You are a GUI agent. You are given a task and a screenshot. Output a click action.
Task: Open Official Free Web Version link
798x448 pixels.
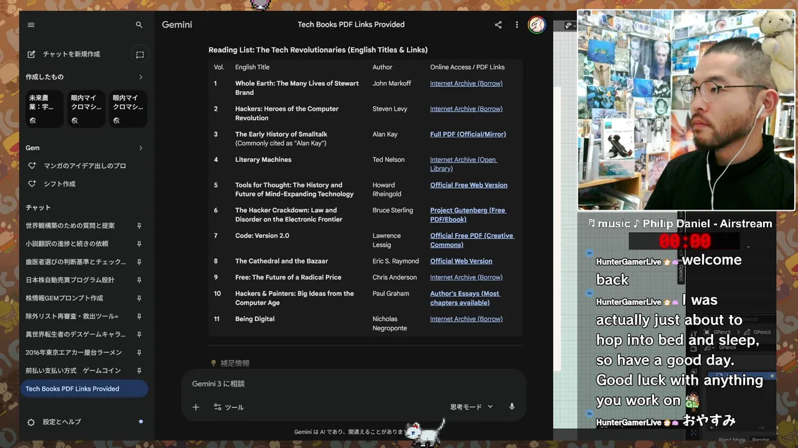pyautogui.click(x=469, y=185)
